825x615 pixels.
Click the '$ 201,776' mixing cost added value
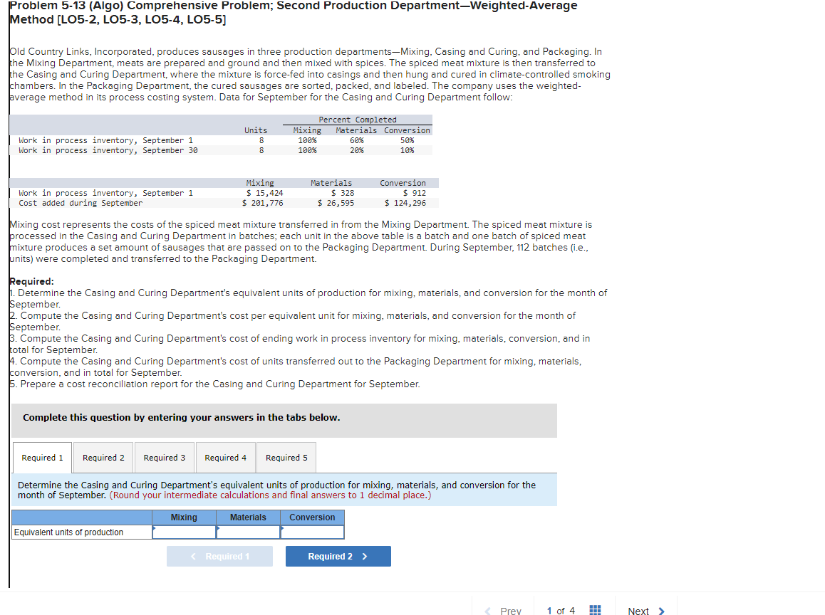263,203
